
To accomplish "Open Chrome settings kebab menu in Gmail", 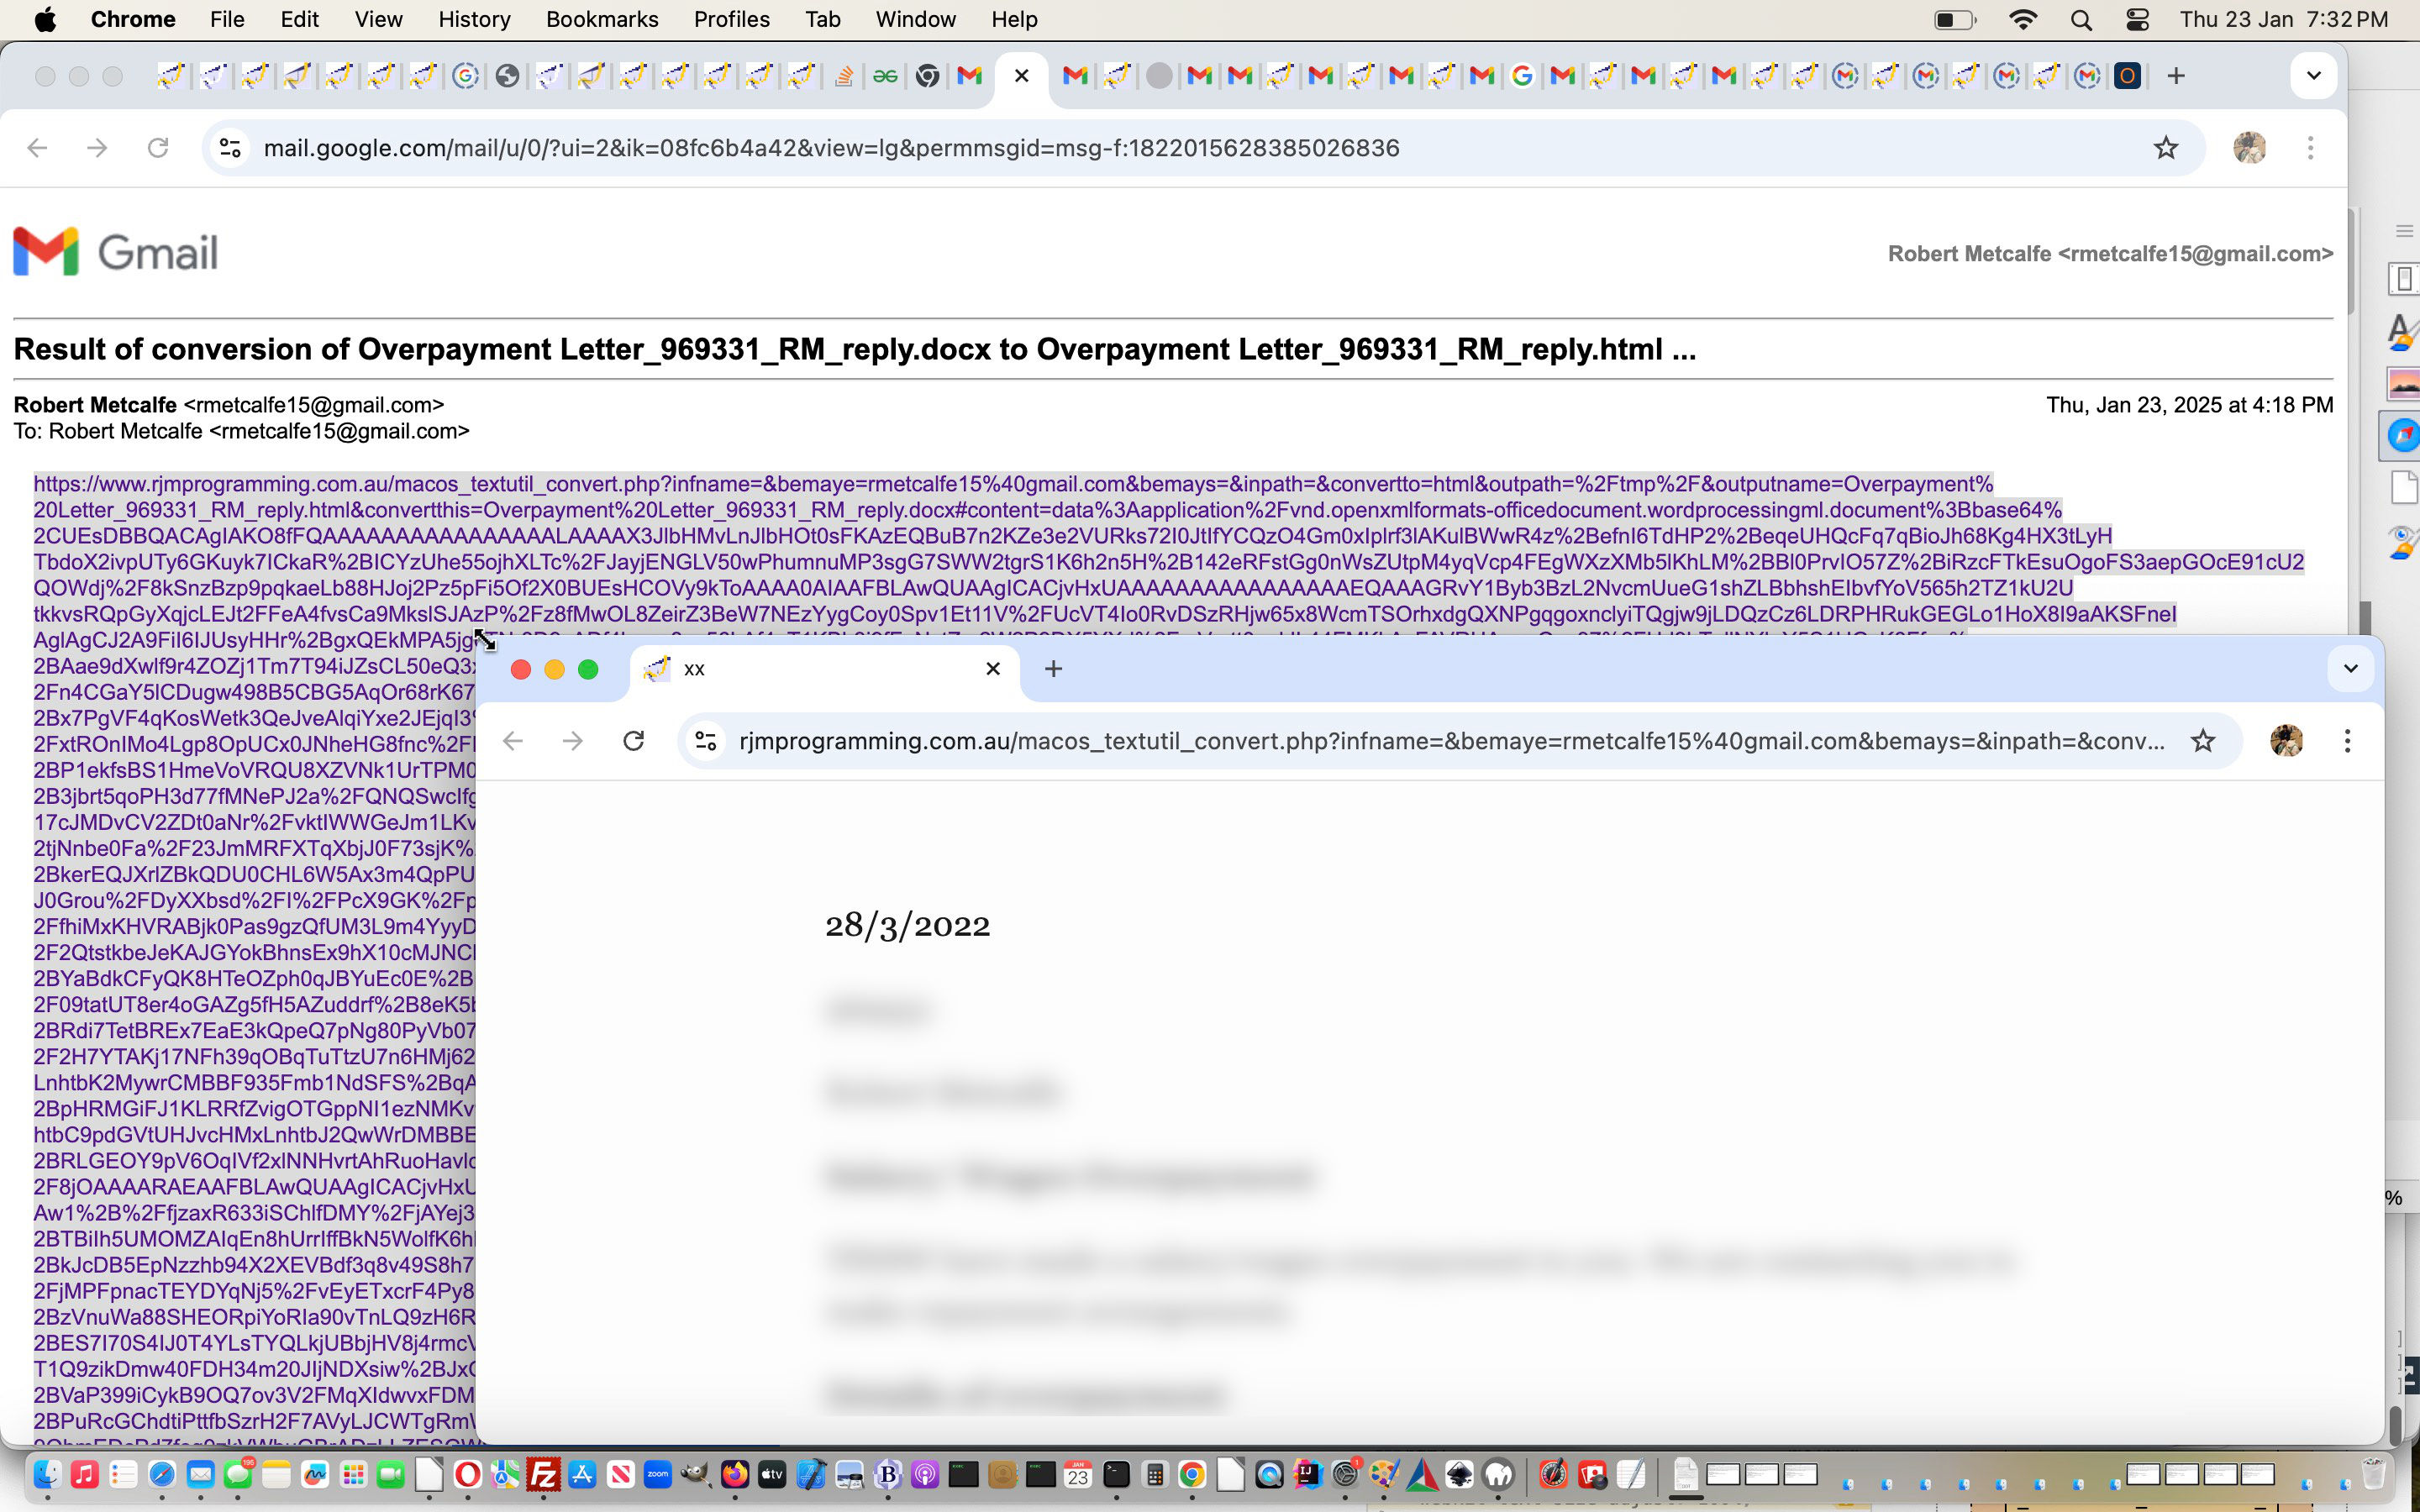I will [x=2310, y=148].
